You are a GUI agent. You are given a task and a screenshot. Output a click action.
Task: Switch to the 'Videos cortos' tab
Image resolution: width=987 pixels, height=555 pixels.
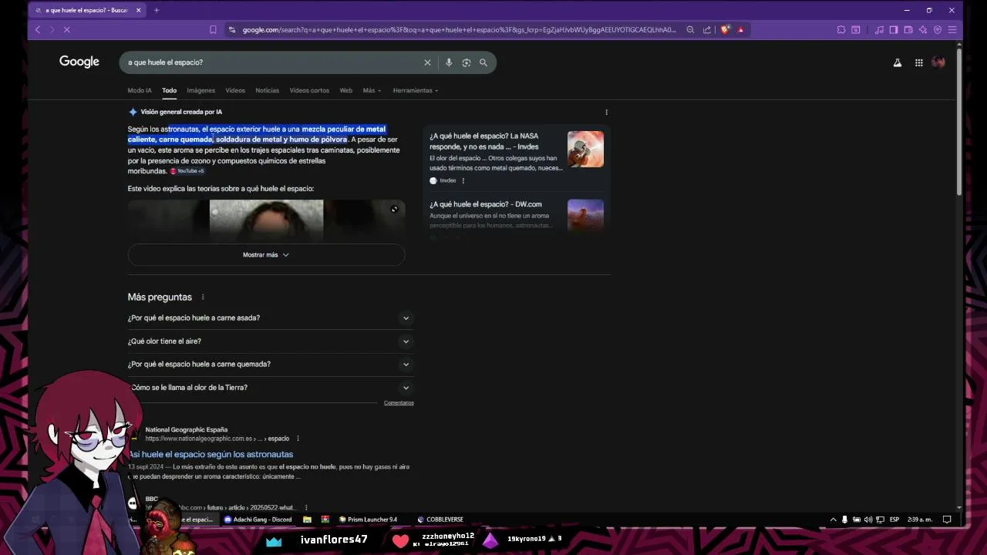[x=309, y=90]
